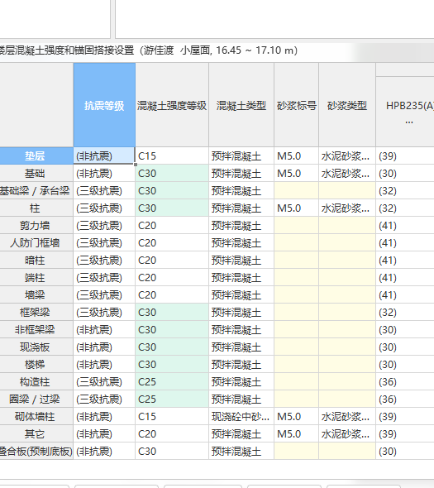The image size is (434, 488).
Task: Open 抗震等级 cell for 现浇板 row
Action: [104, 347]
